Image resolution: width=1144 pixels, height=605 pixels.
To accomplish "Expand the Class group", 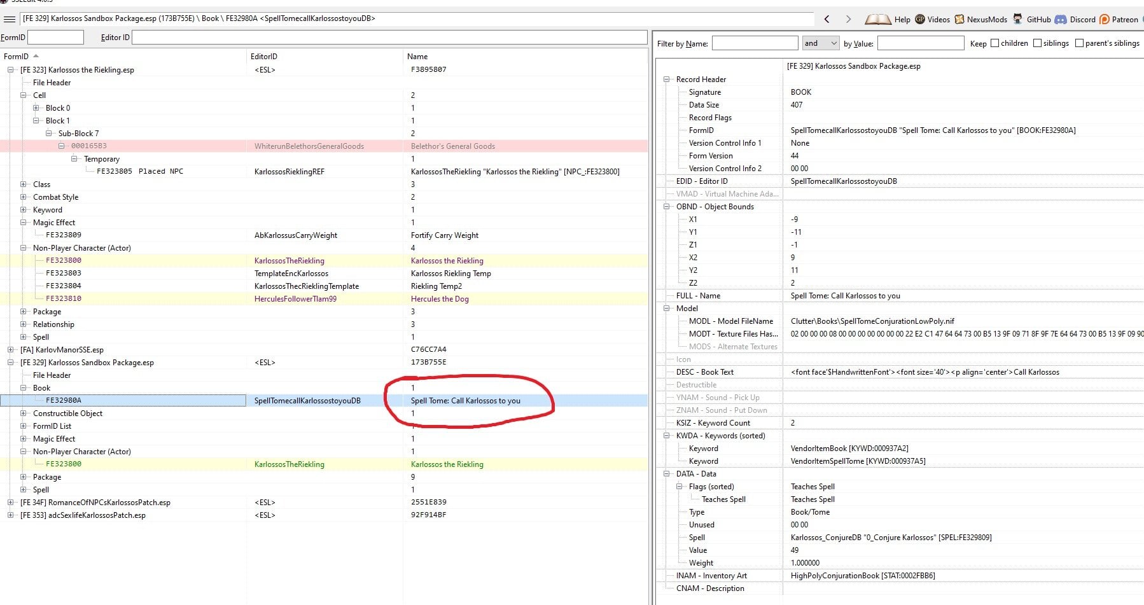I will tap(24, 184).
